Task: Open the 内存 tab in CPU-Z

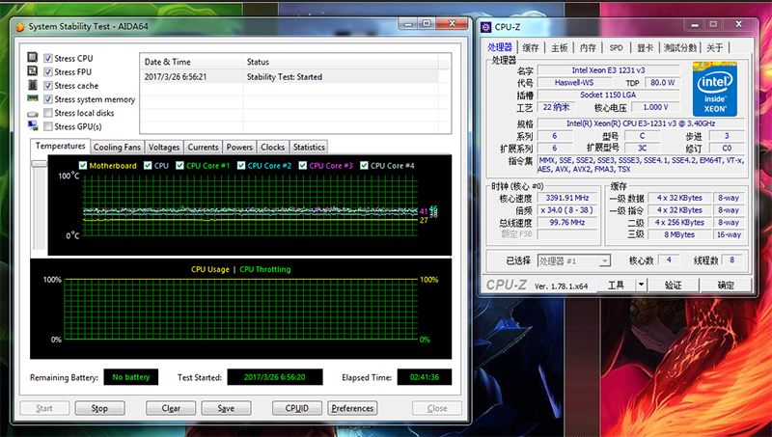Action: pos(588,47)
